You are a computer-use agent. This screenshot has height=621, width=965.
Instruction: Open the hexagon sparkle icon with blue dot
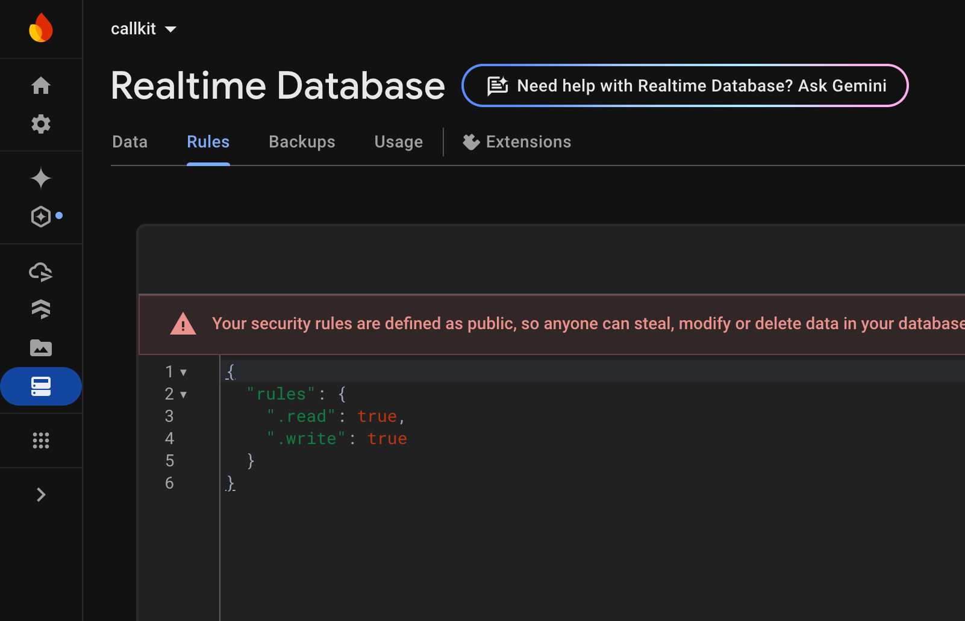pyautogui.click(x=41, y=217)
